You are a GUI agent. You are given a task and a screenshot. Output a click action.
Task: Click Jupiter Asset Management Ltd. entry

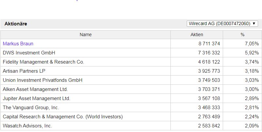tap(36, 98)
